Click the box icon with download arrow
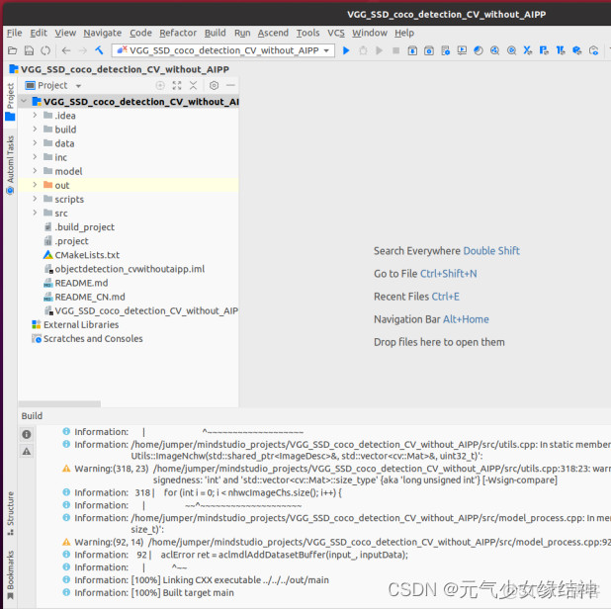 412,50
